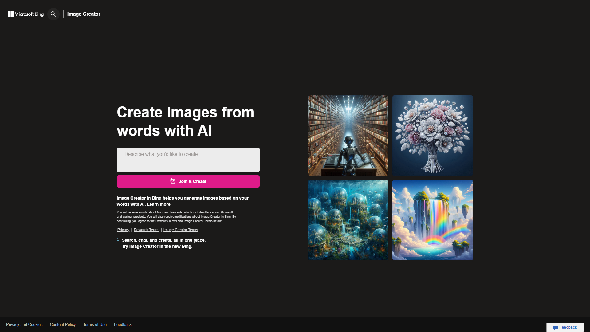Click the Microsoft Bing logo
Viewport: 590px width, 332px height.
[26, 14]
